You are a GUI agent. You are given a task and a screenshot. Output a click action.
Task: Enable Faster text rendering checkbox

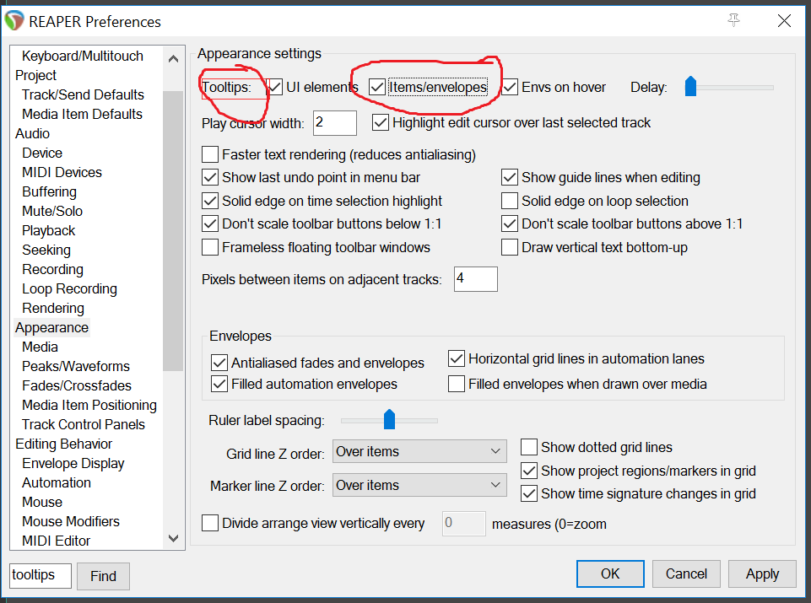coord(210,155)
